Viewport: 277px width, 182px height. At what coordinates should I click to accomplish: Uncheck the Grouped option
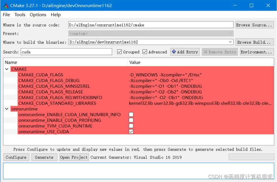[x=120, y=52]
